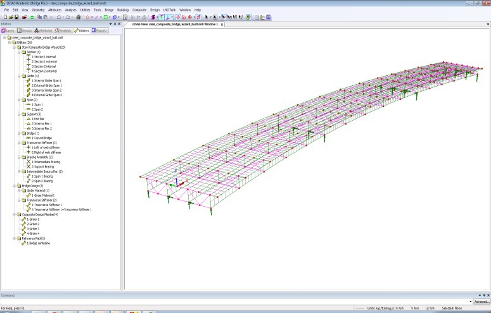Switch to the Analyses panel tab
This screenshot has height=313, width=491.
pos(64,30)
